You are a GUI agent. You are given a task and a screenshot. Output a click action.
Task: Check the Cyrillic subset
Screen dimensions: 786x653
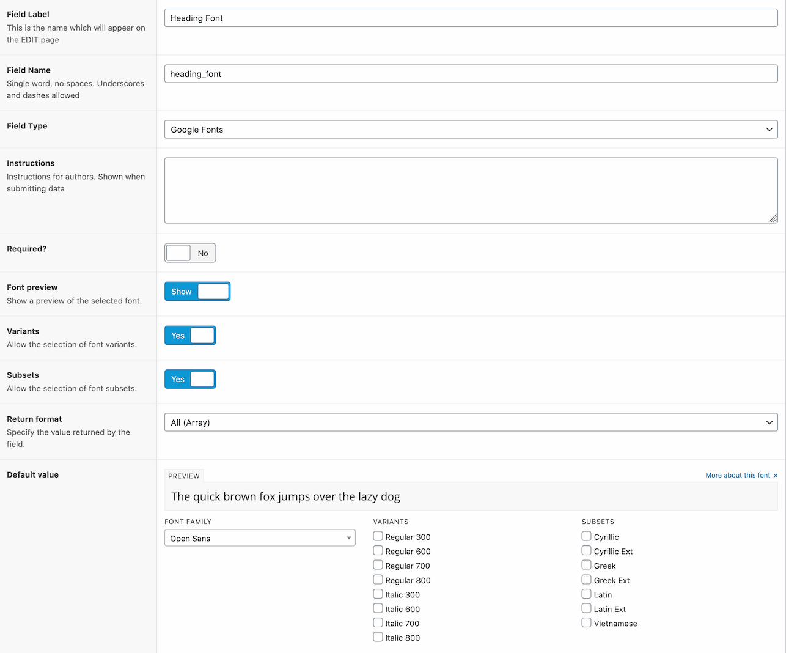click(x=587, y=536)
